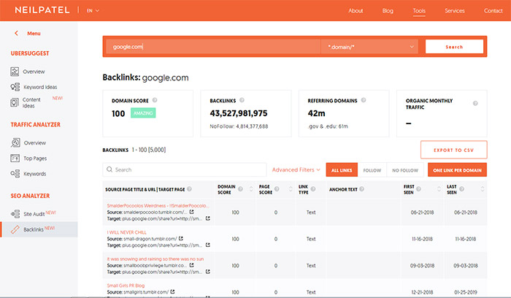Viewport: 511px width, 298px height.
Task: Open external link for small-dragon.tumblr.com source
Action: (181, 238)
